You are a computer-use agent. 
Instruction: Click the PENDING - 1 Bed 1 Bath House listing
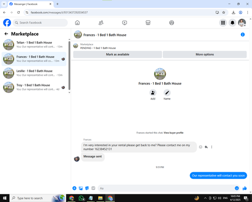coord(98,48)
